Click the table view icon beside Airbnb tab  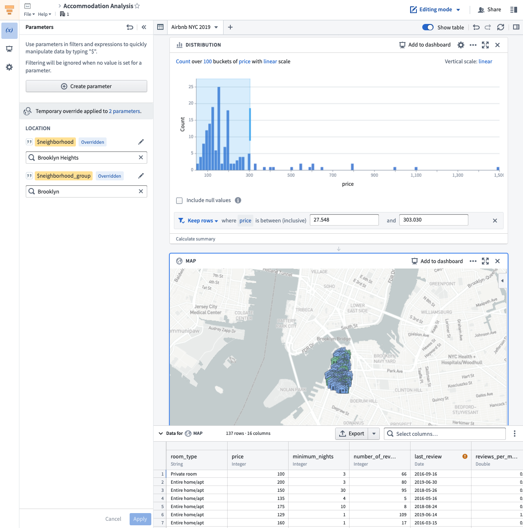pyautogui.click(x=160, y=27)
